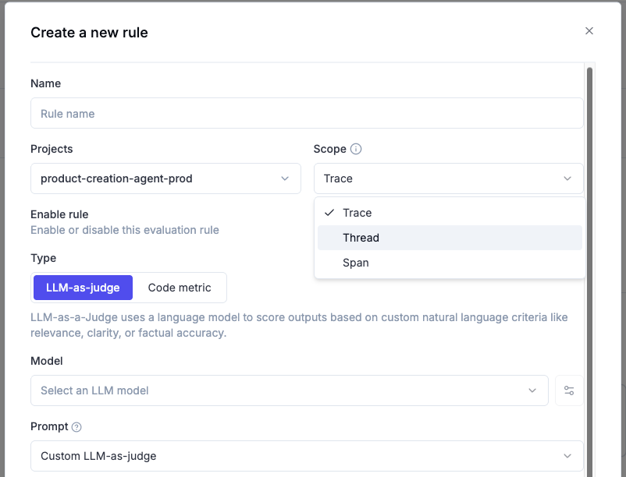626x477 pixels.
Task: Select the Trace scope option
Action: (357, 213)
